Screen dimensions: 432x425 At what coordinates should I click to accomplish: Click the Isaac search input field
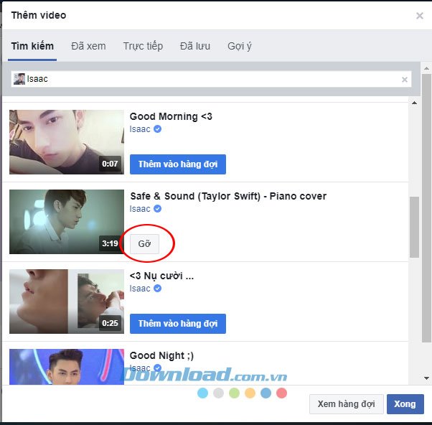(x=211, y=79)
